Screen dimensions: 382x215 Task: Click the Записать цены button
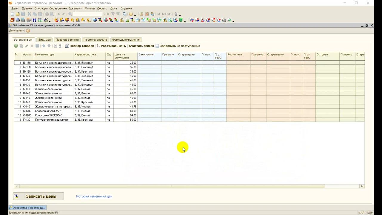[38, 196]
